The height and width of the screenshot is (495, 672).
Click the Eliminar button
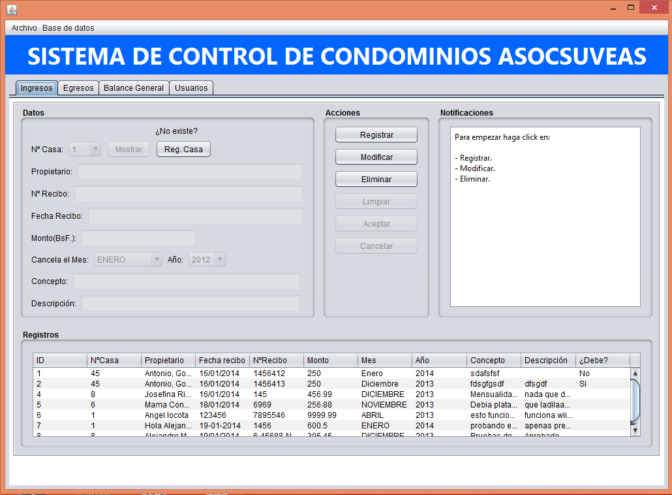point(376,180)
